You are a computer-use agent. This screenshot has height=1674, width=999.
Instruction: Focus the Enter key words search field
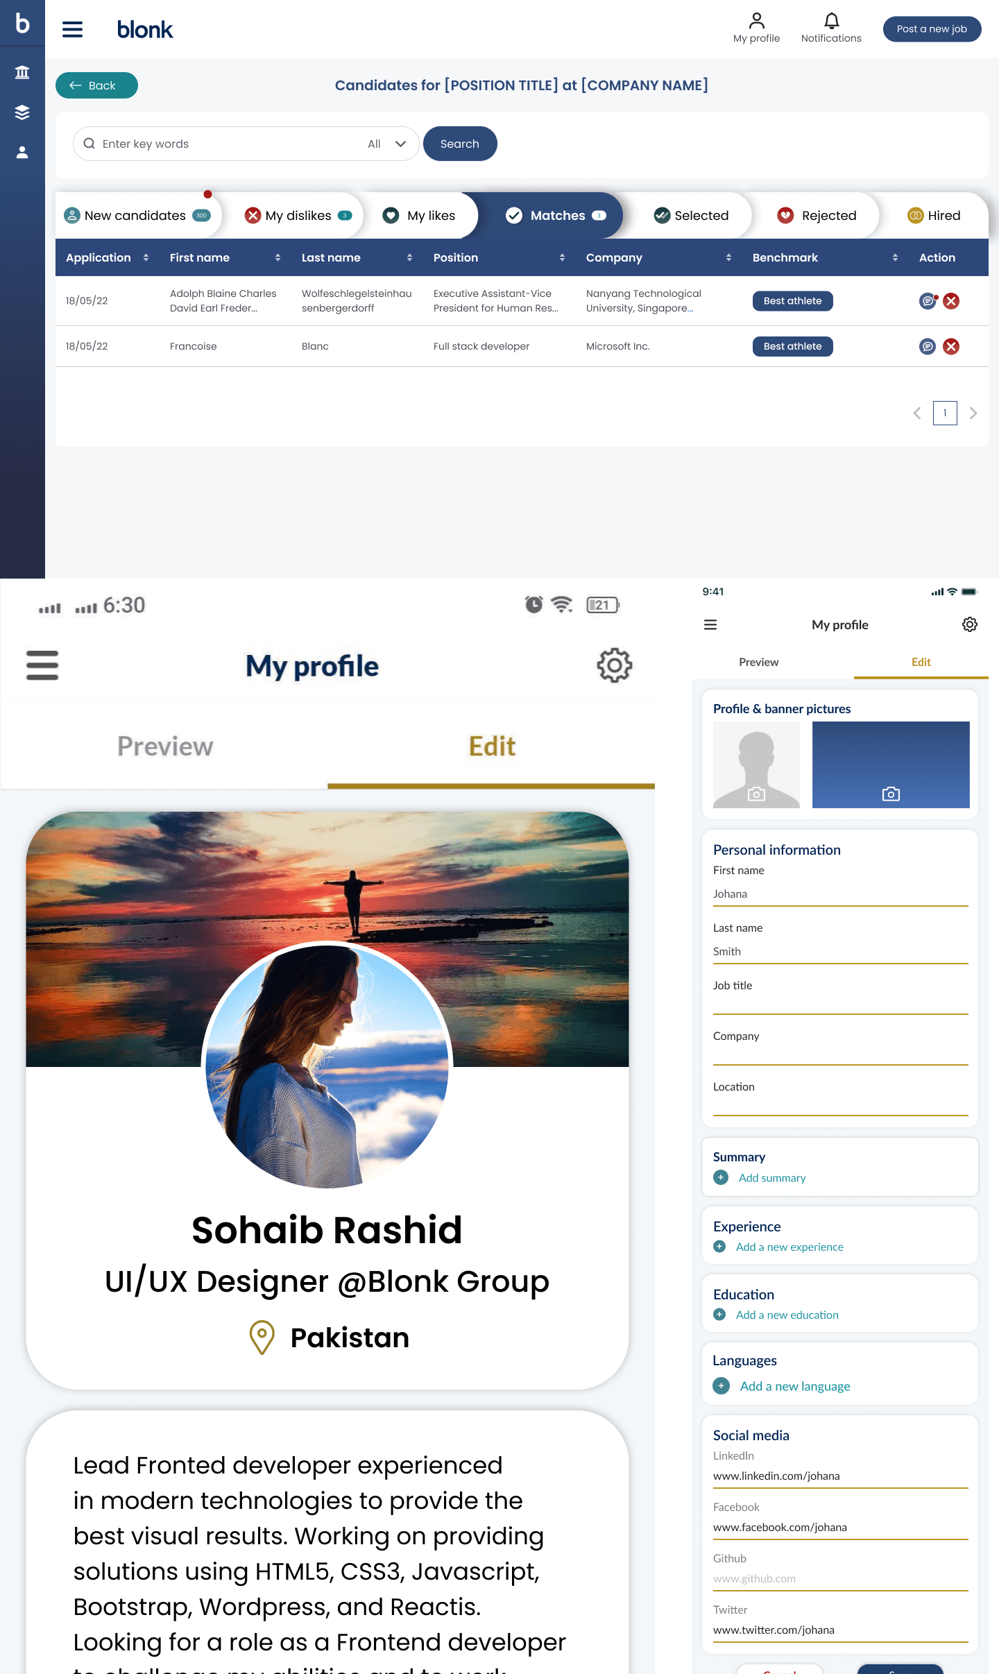(x=229, y=144)
